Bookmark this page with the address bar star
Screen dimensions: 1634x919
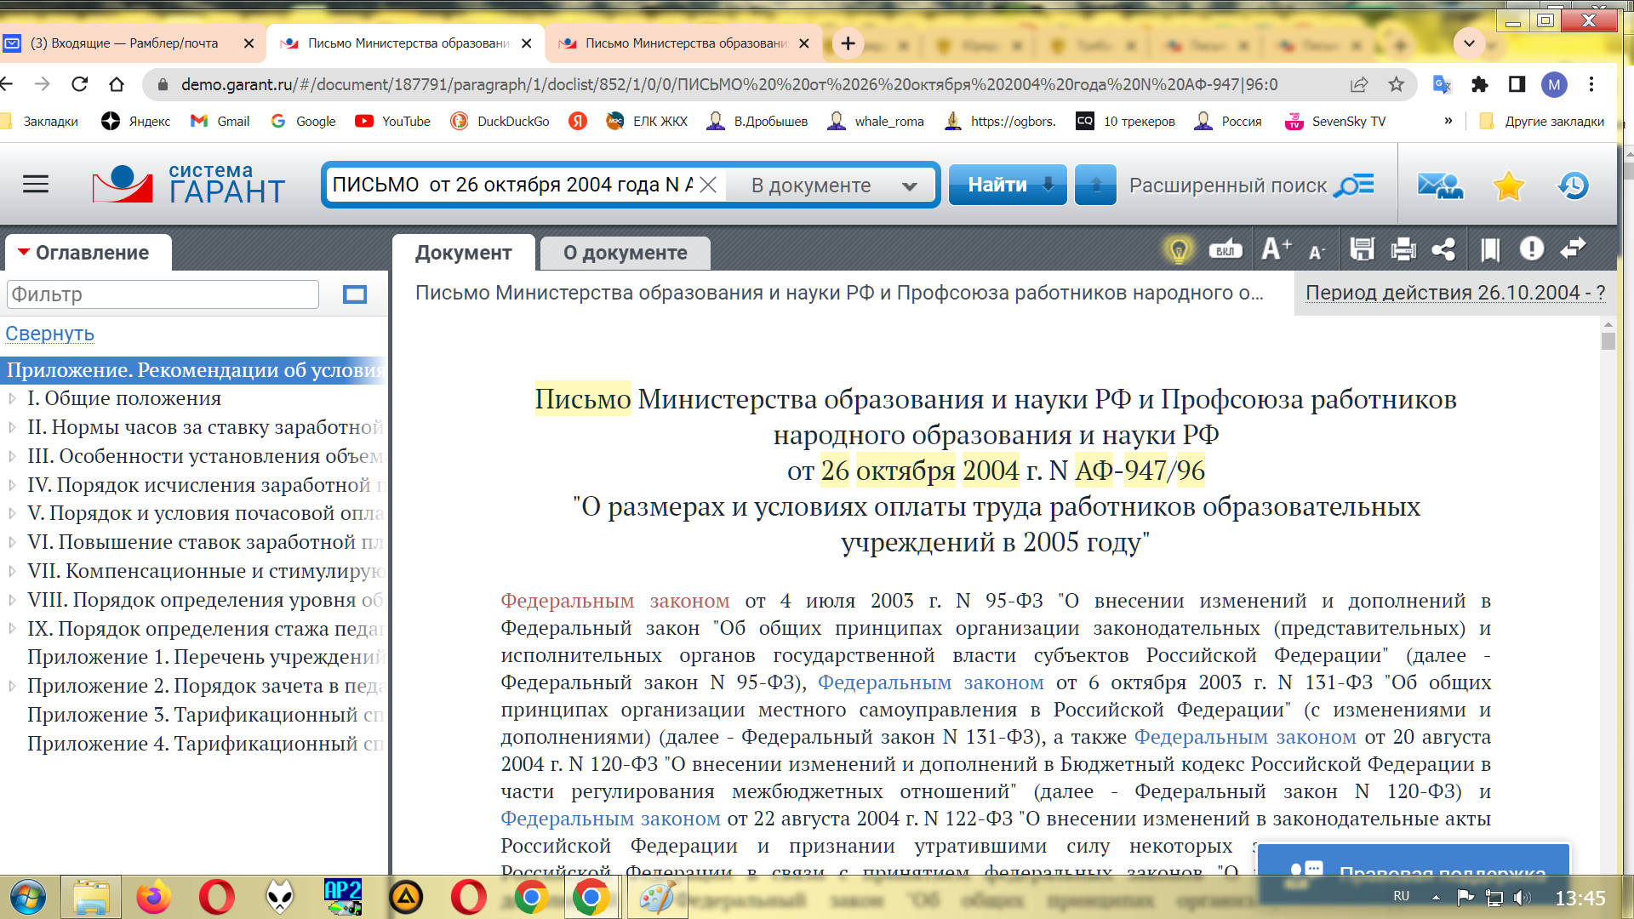1397,84
